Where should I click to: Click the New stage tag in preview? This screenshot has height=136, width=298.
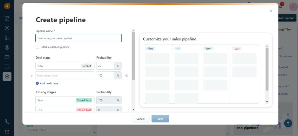coord(150,48)
